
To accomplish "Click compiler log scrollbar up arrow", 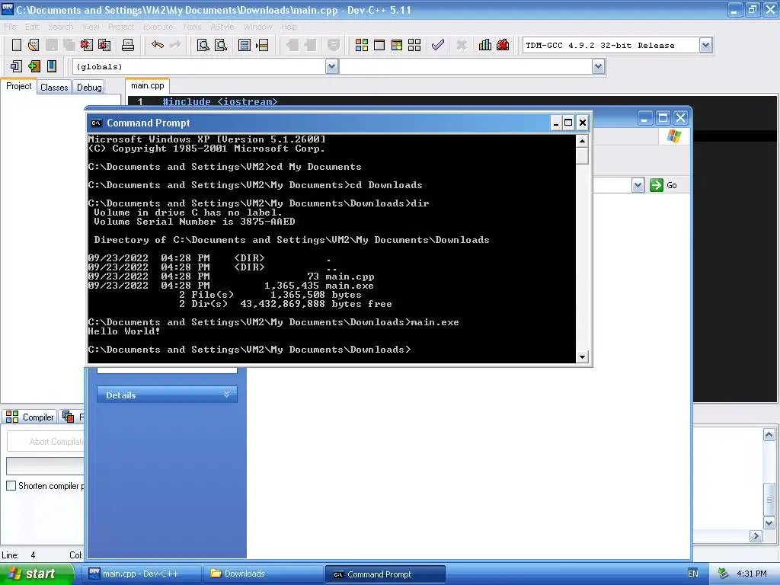I will coord(769,434).
